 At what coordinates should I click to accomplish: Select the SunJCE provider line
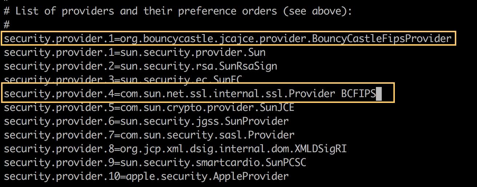(x=149, y=108)
